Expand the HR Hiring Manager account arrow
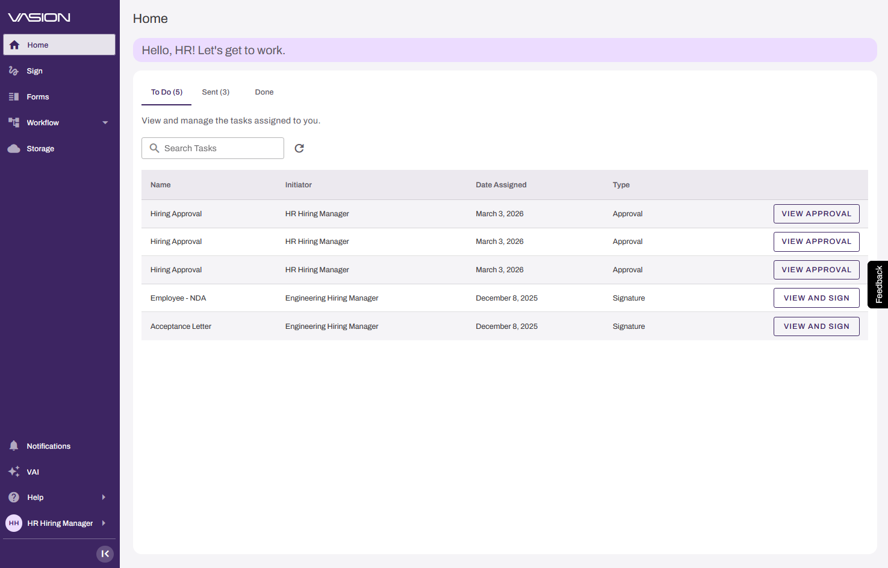This screenshot has width=888, height=568. (x=104, y=523)
